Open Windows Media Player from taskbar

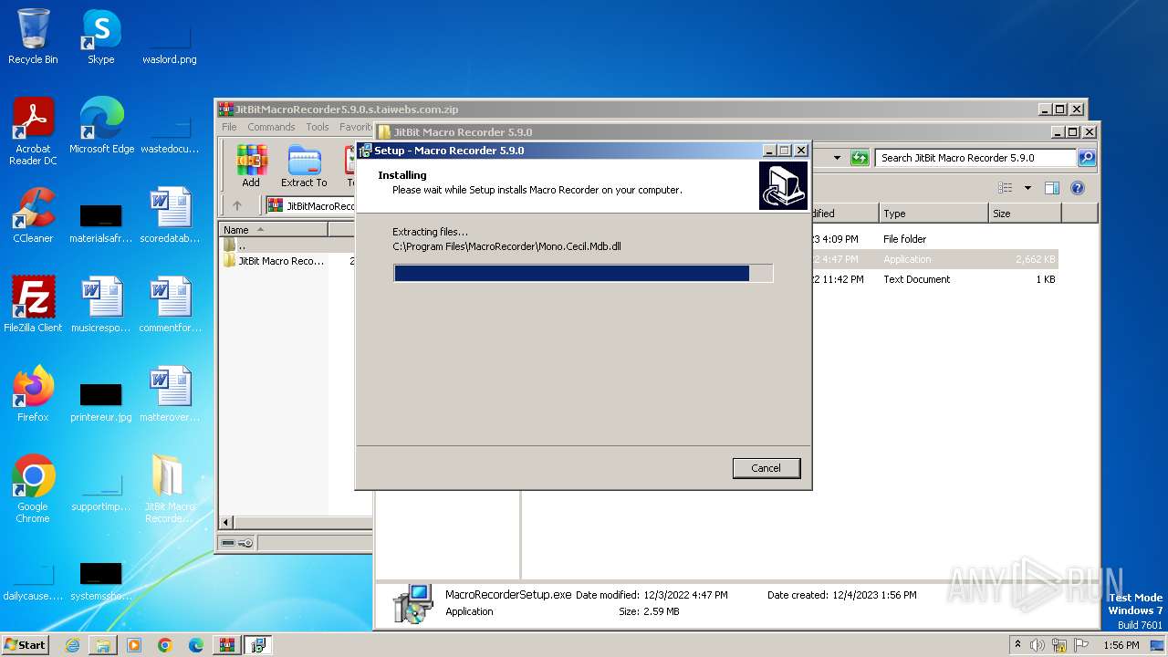point(134,645)
